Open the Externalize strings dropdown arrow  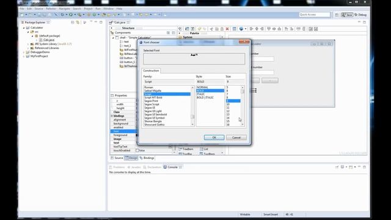pyautogui.click(x=246, y=29)
